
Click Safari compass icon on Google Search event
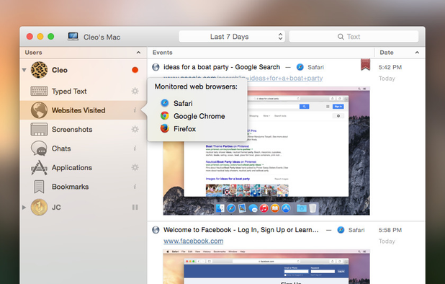point(300,67)
